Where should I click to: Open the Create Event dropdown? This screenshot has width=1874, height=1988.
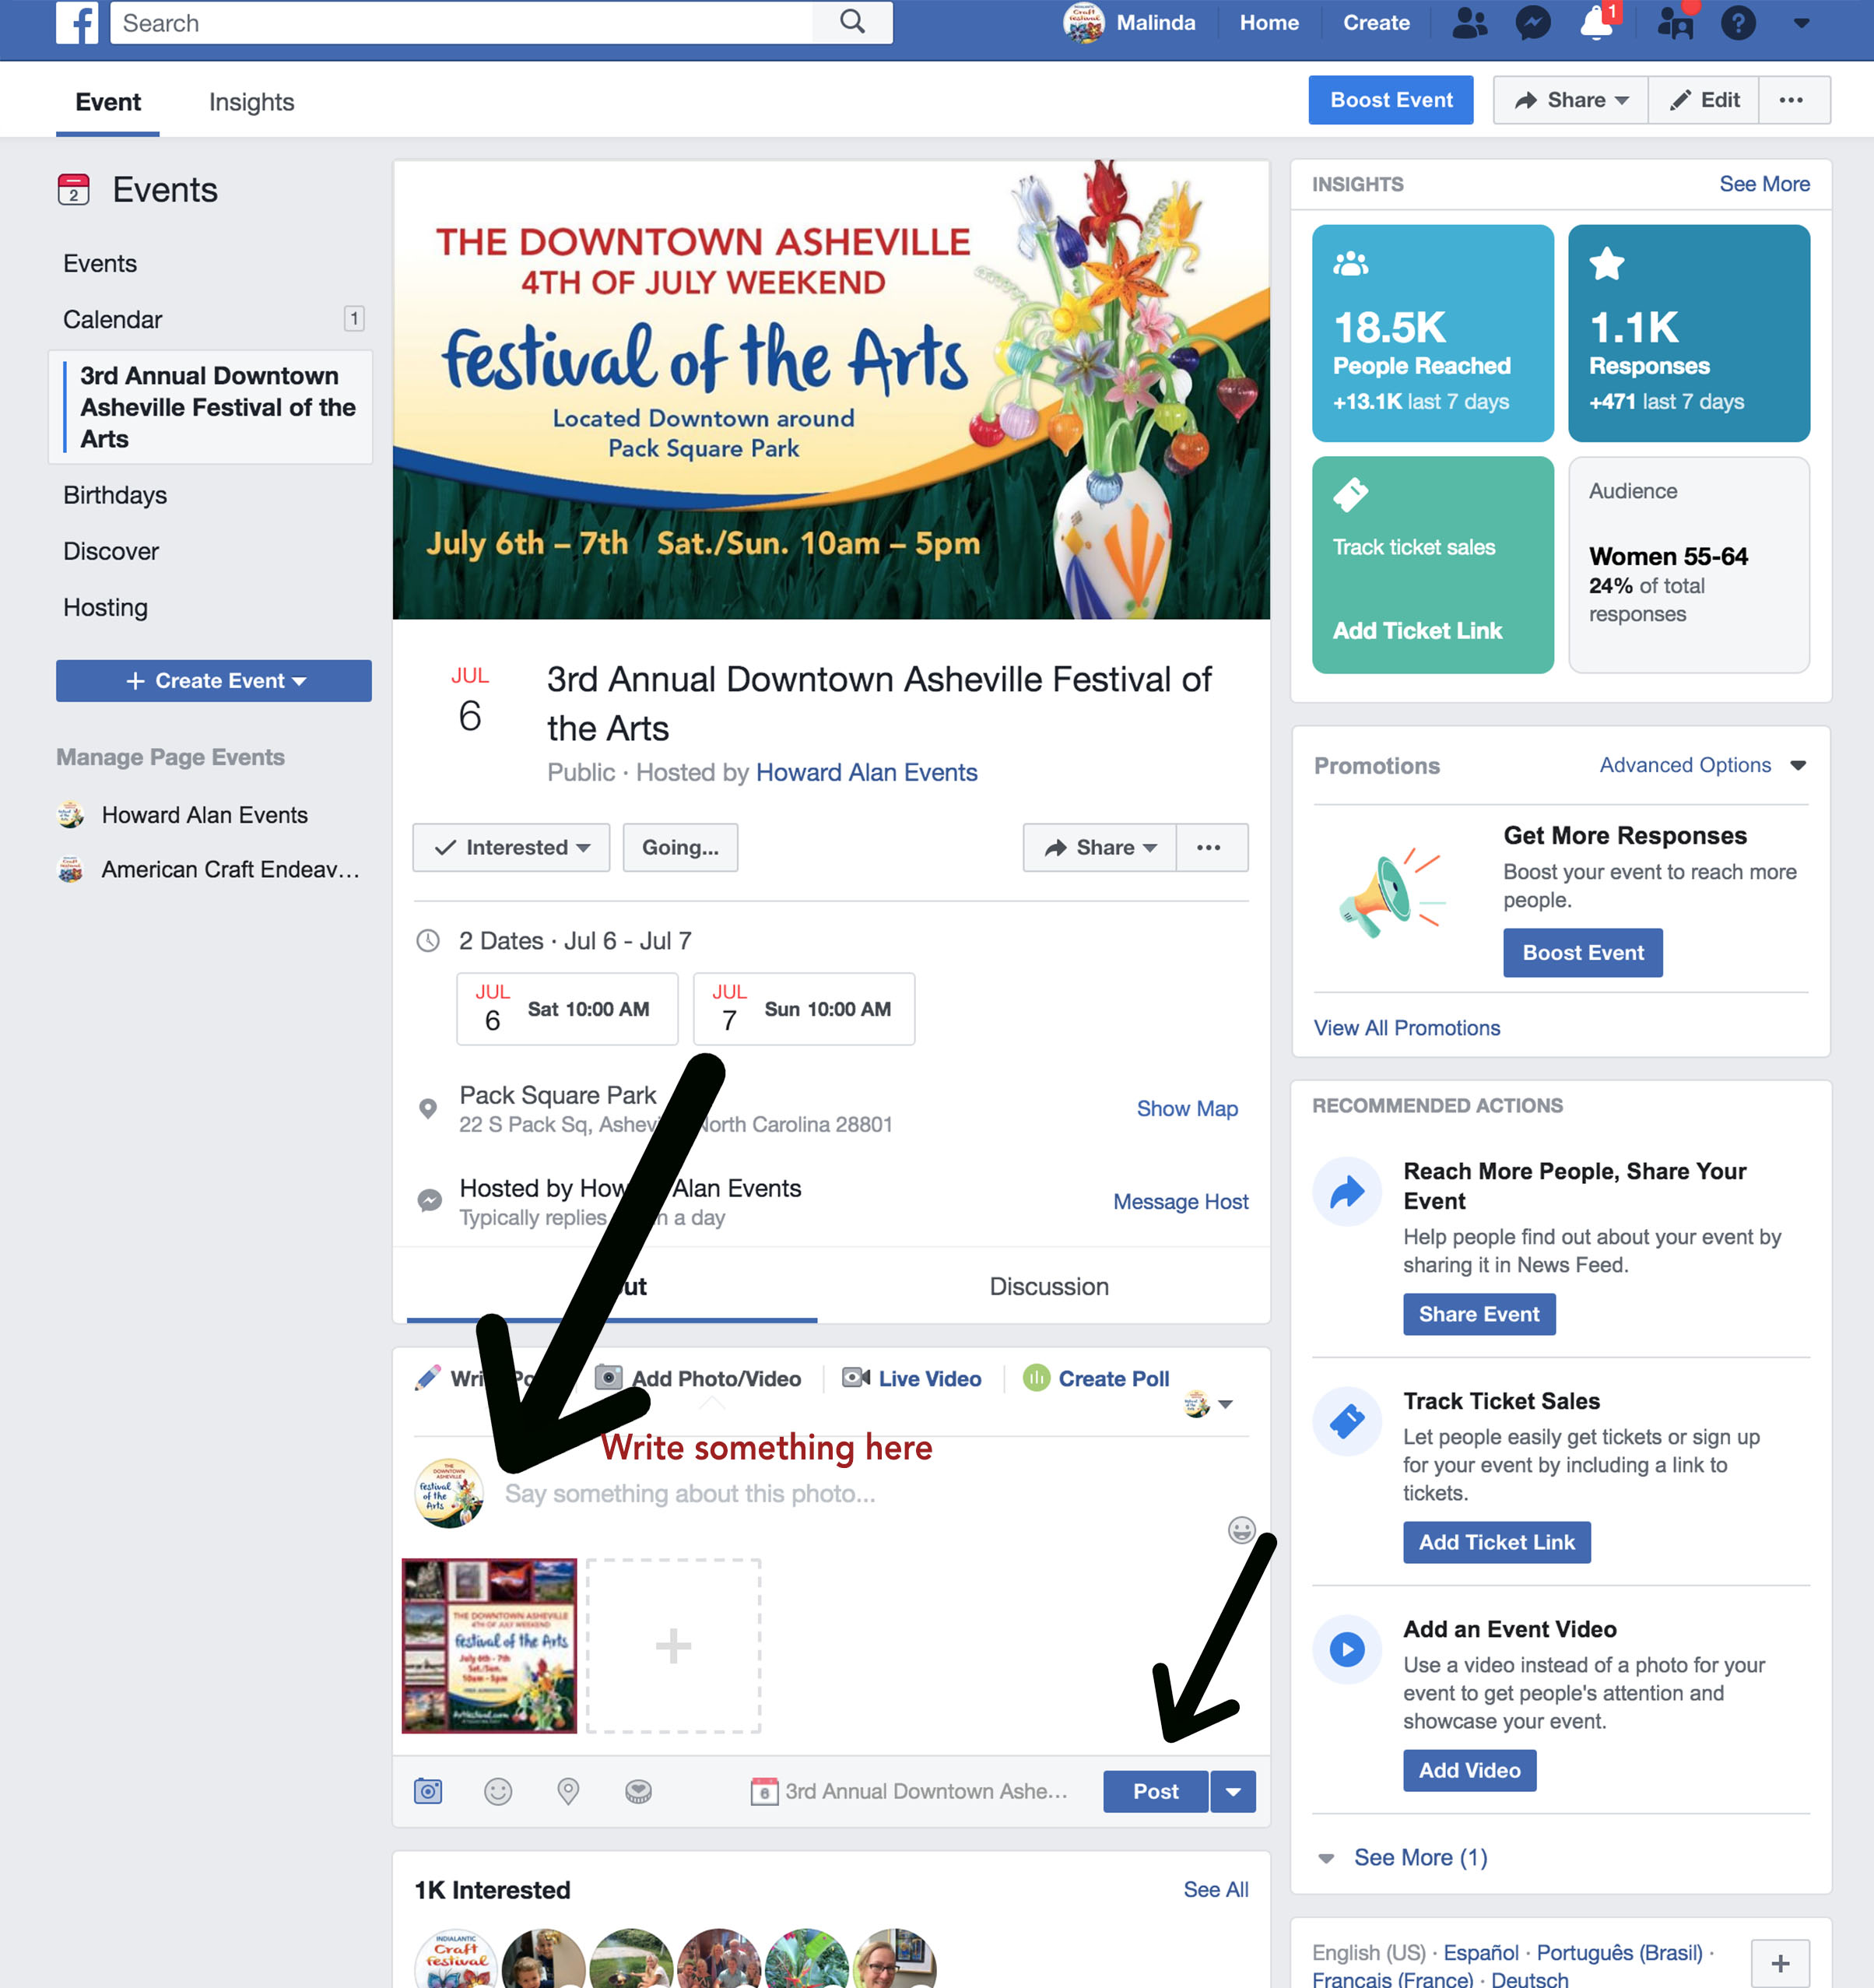[214, 681]
